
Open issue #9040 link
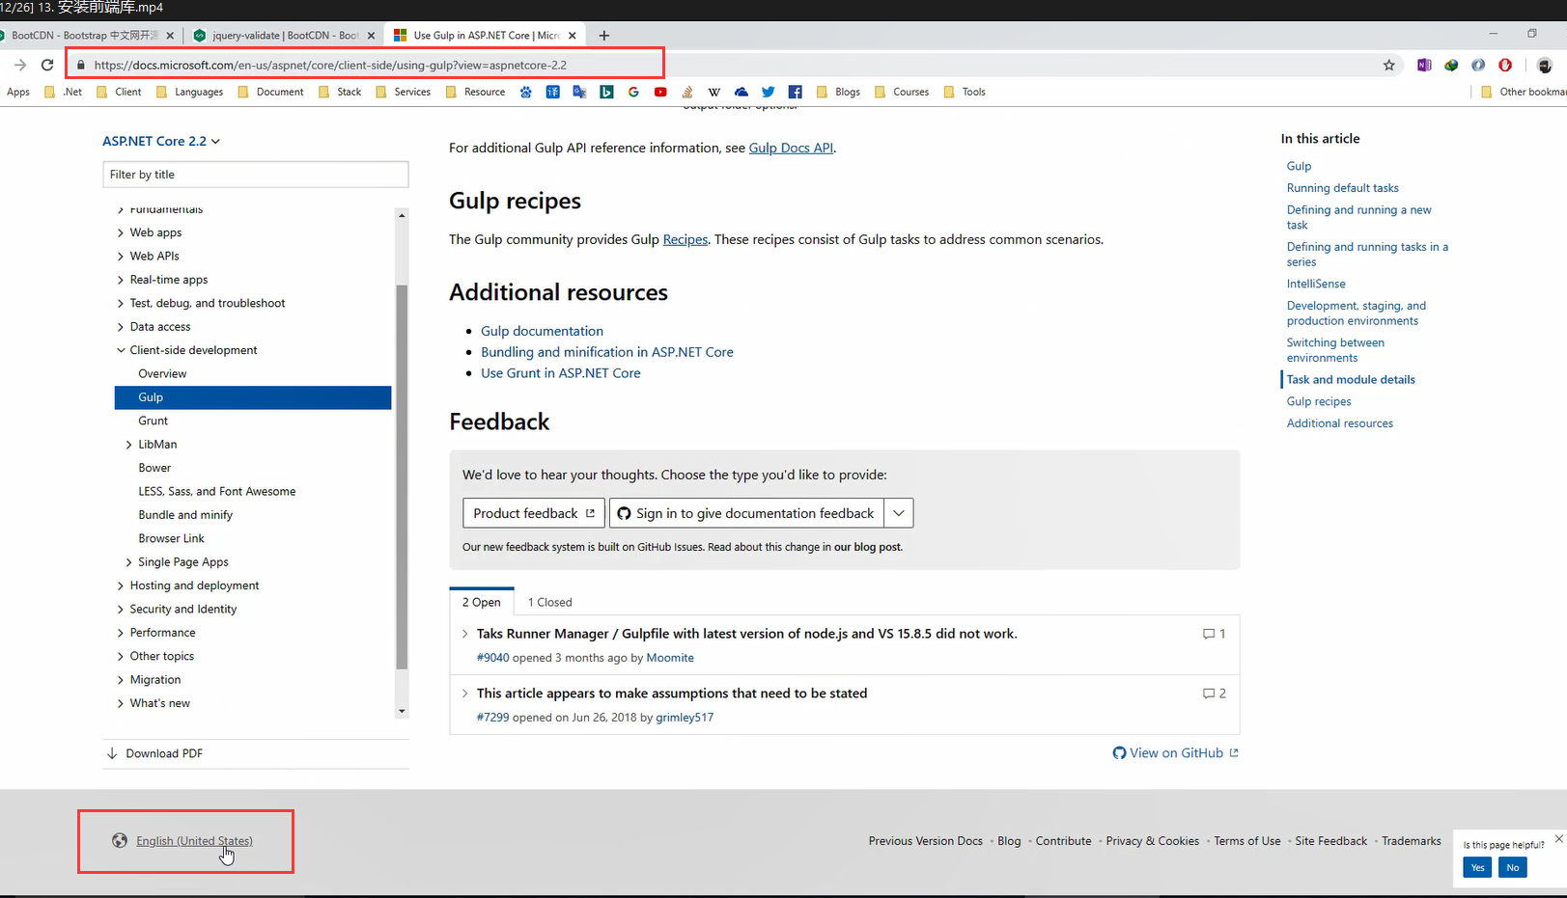[x=492, y=658]
